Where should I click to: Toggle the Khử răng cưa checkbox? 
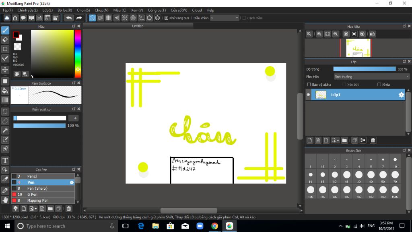tap(166, 18)
